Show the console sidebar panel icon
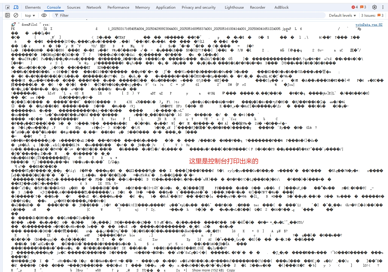388x272 pixels. (7, 15)
